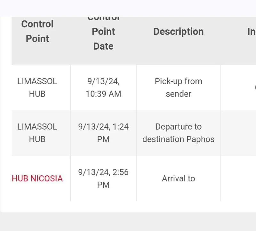Select LIMASSOL HUB in the departure row
This screenshot has width=256, height=231.
tap(37, 133)
